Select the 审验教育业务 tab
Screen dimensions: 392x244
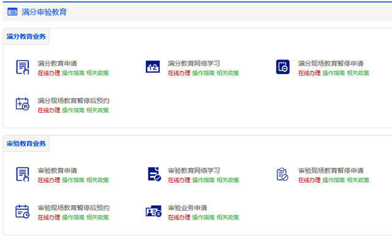click(x=26, y=143)
